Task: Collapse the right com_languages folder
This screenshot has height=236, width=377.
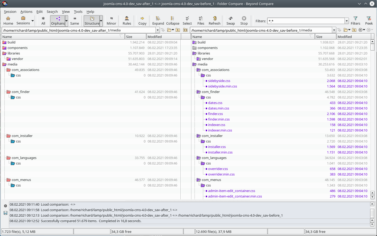Action: [198, 158]
